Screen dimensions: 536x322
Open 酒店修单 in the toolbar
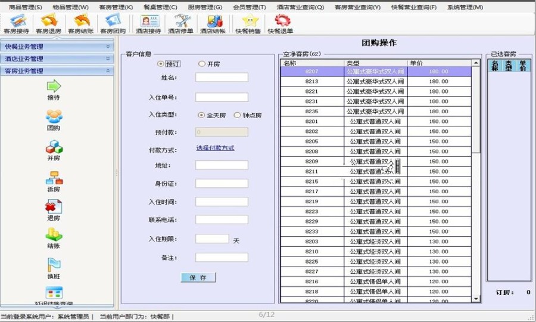point(180,23)
